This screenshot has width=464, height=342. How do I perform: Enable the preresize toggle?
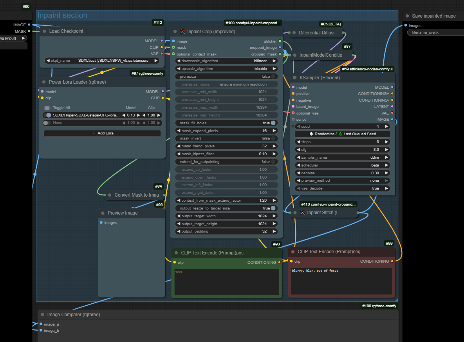pos(273,77)
